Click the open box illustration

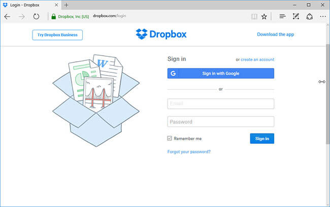tap(96, 100)
